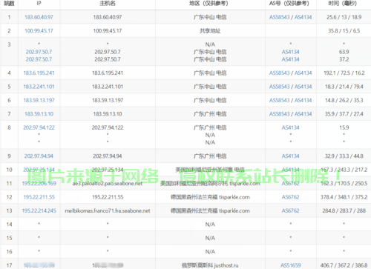Select hostname text 183.59.13.10 in hop 7

108,113
